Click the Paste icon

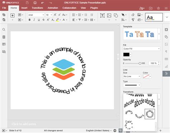4,20
